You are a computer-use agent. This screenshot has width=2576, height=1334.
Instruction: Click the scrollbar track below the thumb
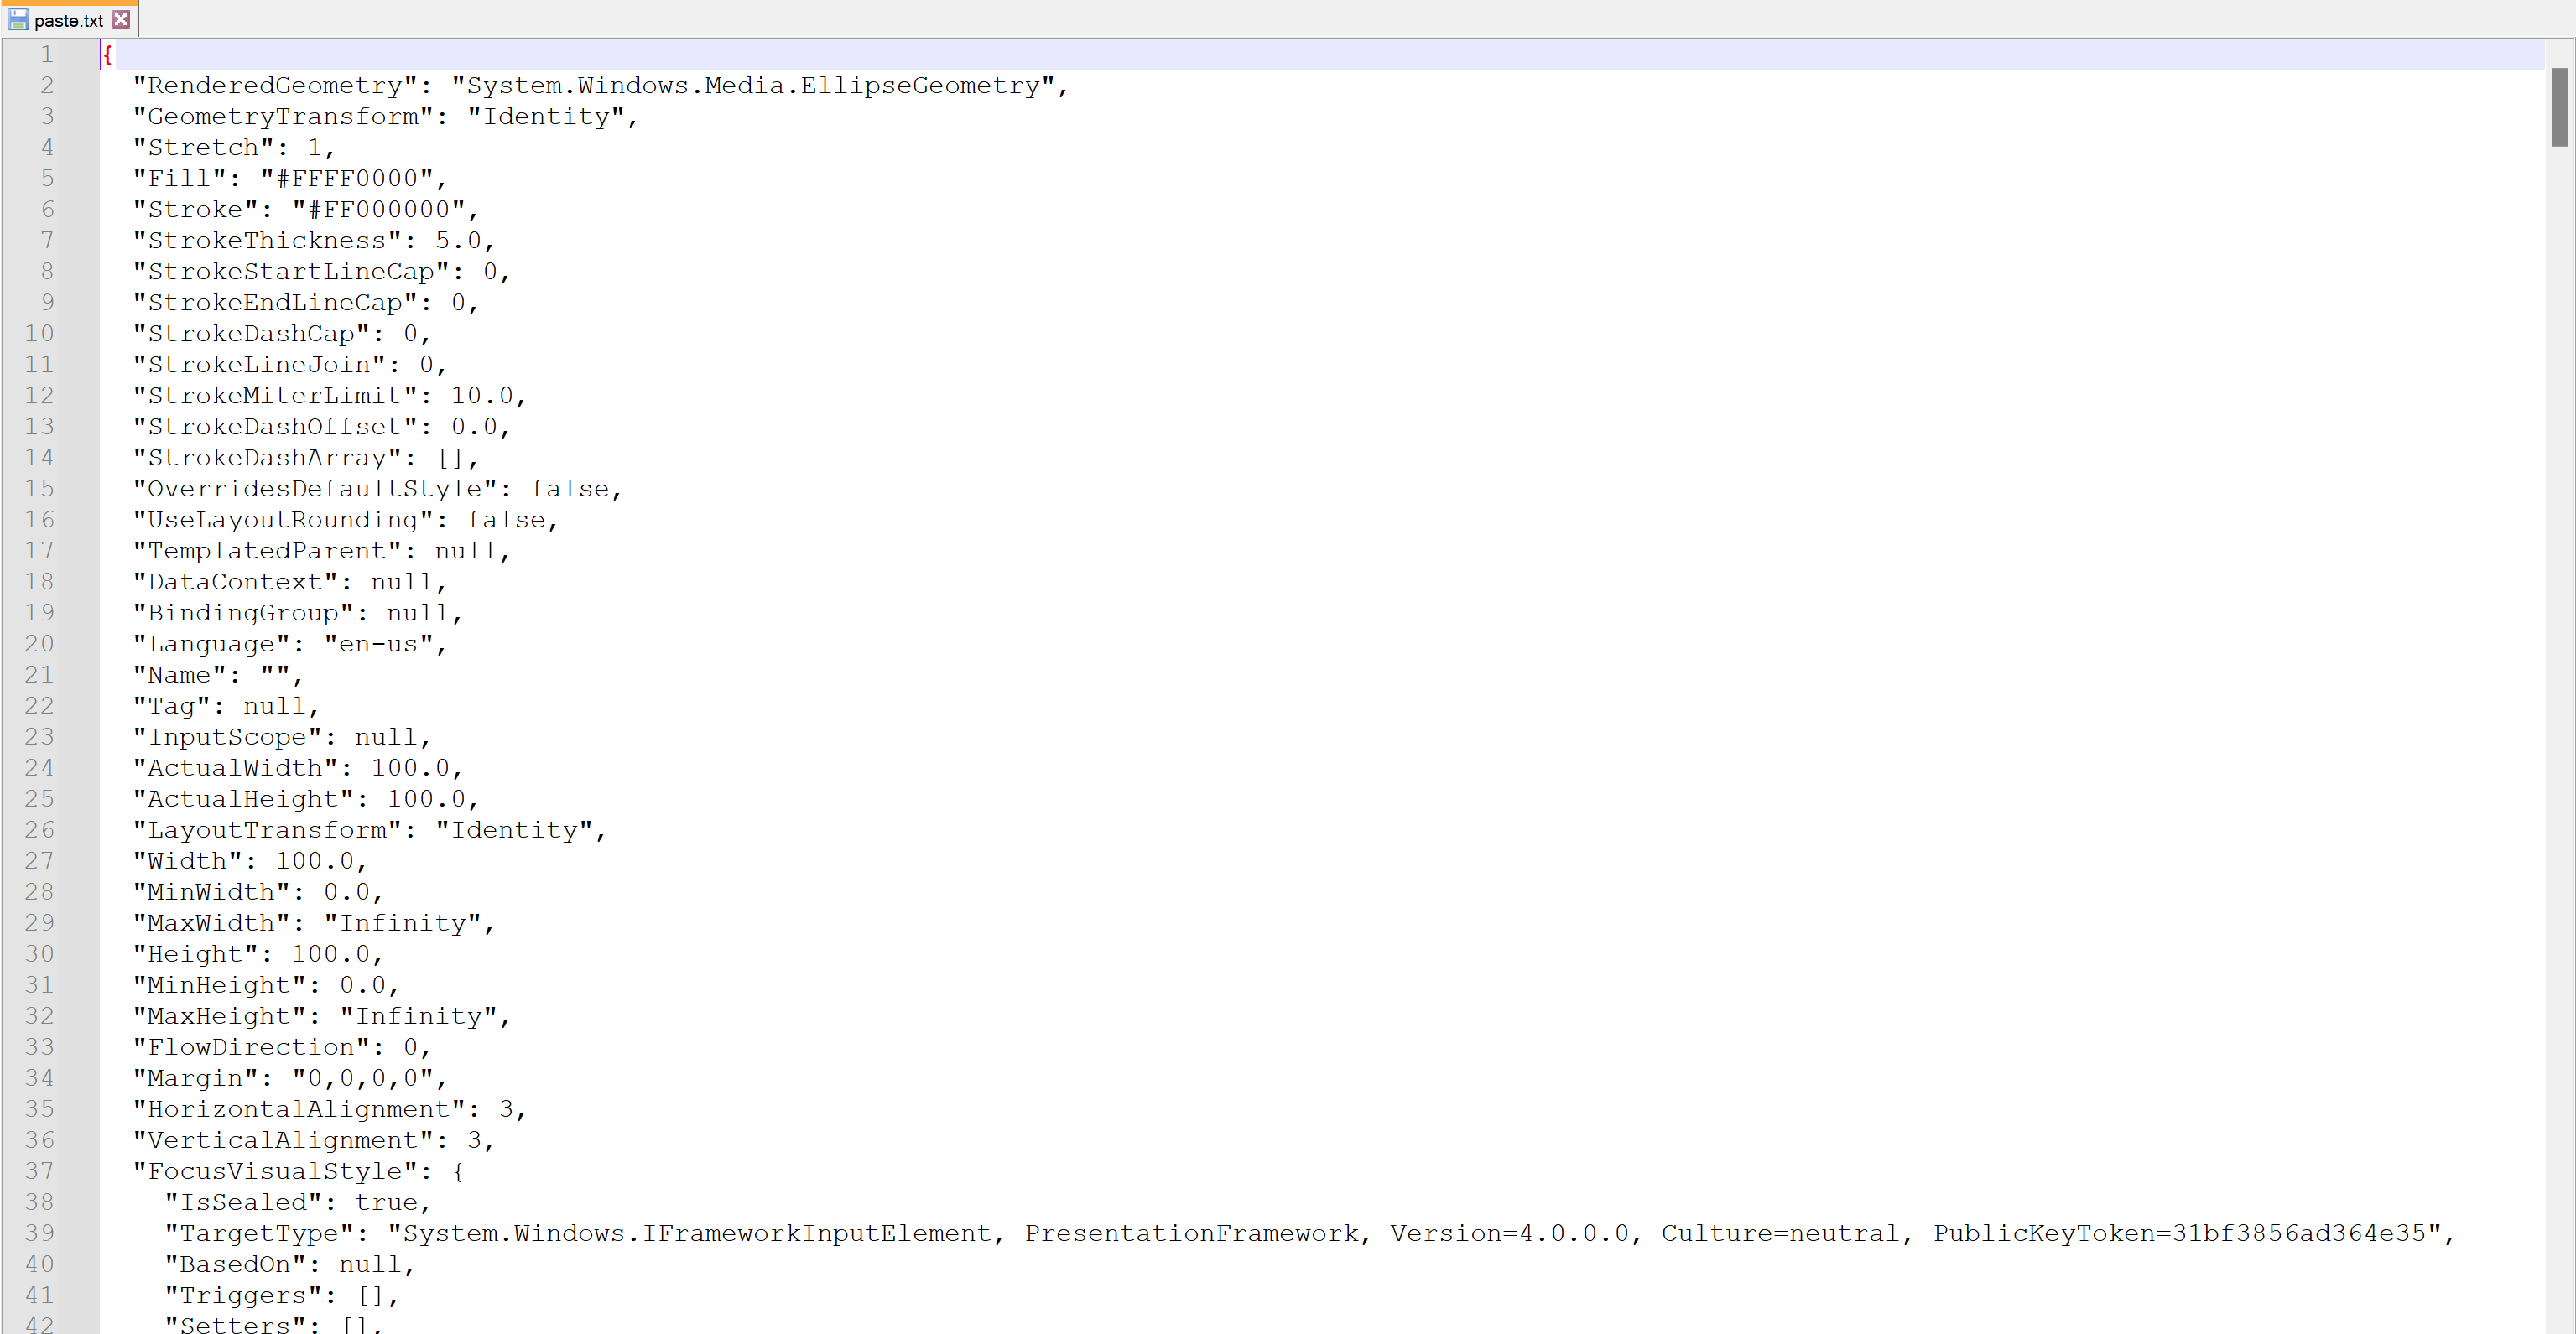(2558, 699)
